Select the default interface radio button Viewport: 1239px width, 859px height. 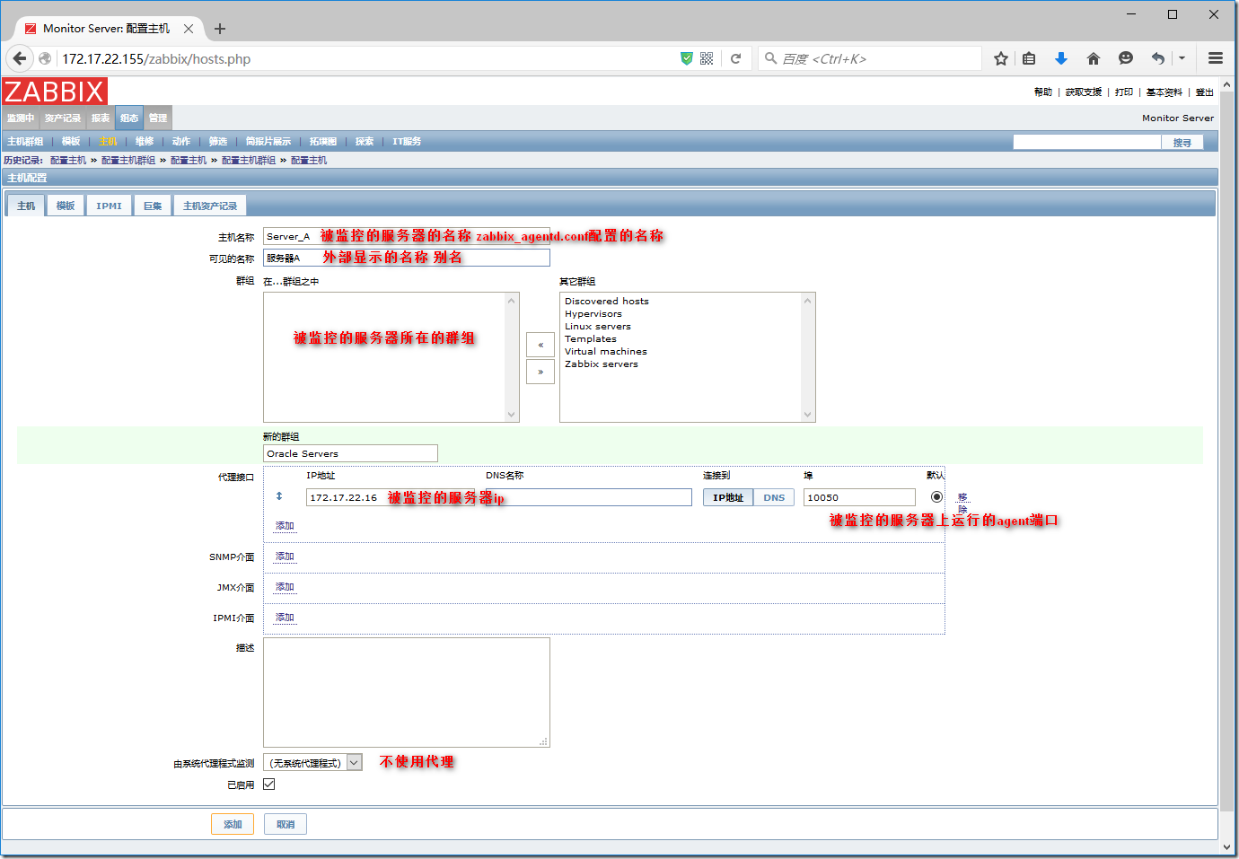[x=936, y=496]
